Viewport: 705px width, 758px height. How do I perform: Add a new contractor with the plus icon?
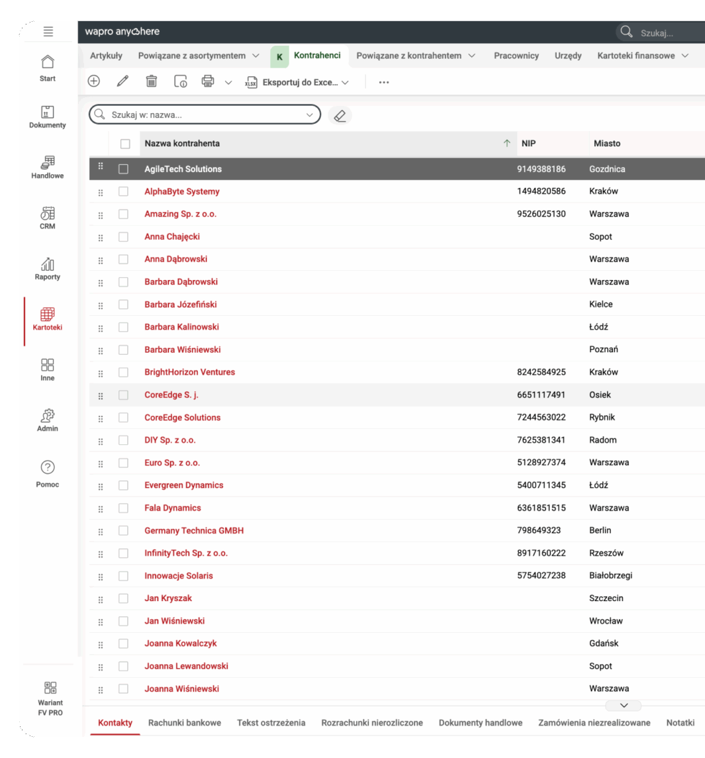coord(93,81)
